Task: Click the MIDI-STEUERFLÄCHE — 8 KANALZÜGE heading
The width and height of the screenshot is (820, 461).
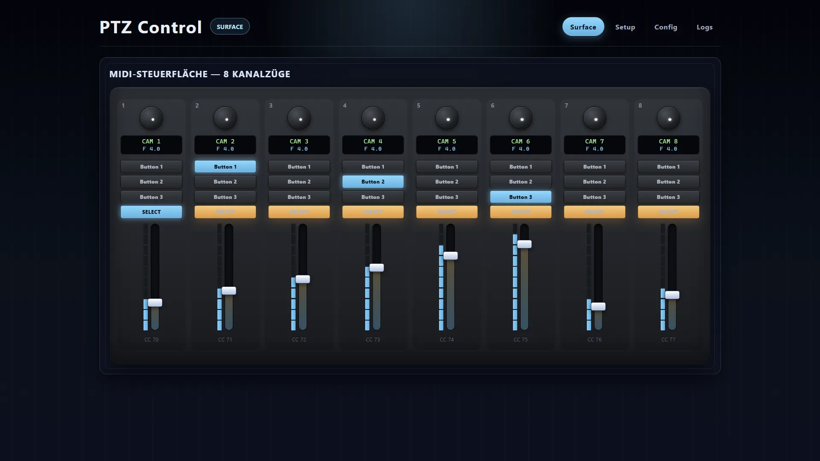Action: (x=199, y=74)
